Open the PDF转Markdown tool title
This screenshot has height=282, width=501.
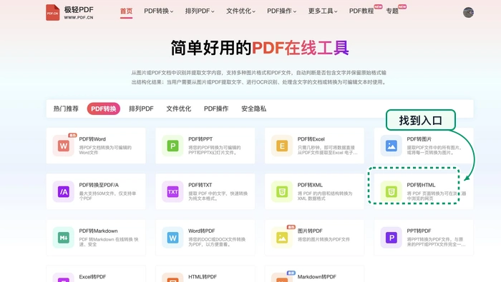pos(98,231)
